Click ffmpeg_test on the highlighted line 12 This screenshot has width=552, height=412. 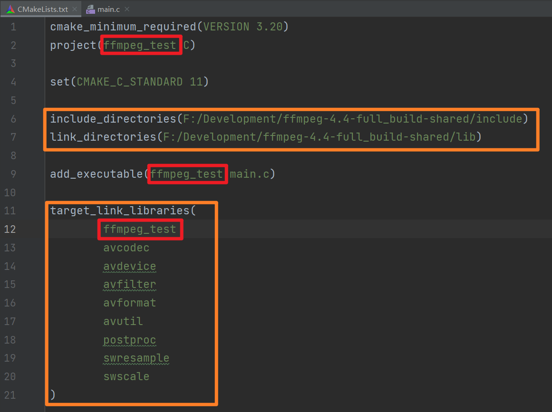(x=140, y=229)
